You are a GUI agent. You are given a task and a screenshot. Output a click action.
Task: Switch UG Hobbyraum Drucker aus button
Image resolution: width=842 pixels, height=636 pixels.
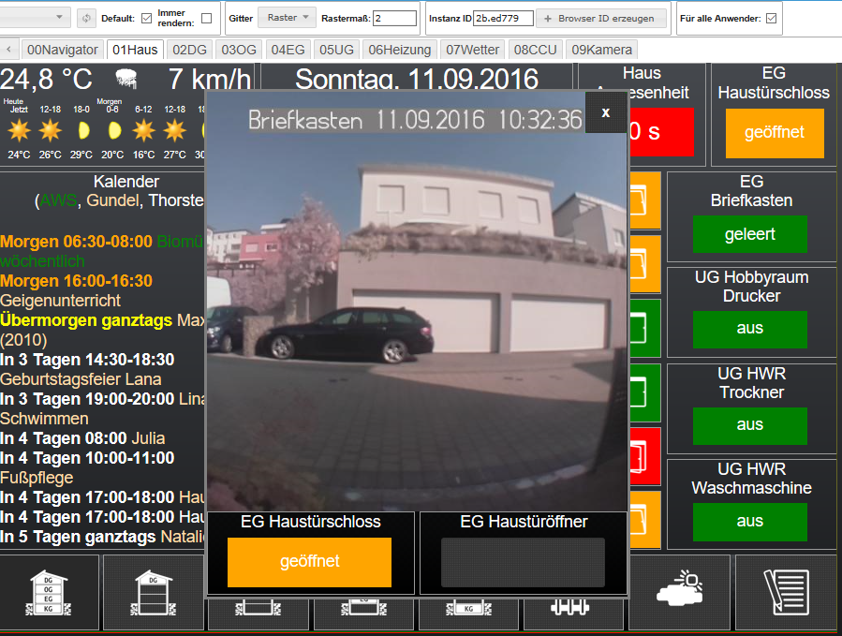click(x=750, y=329)
